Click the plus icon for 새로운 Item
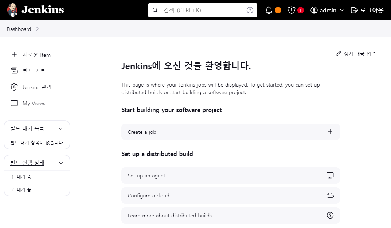391x228 pixels. point(14,54)
